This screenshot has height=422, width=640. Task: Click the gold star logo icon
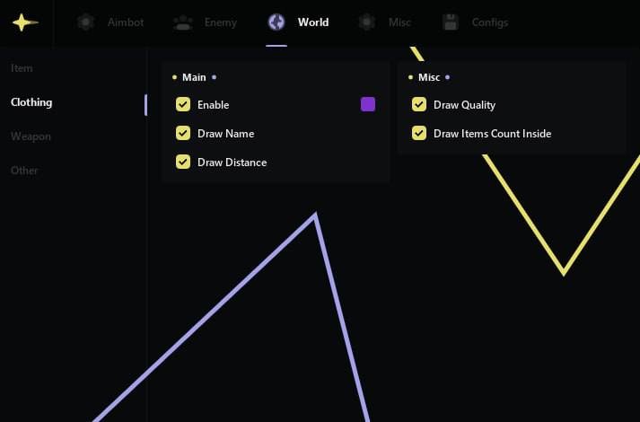coord(25,22)
